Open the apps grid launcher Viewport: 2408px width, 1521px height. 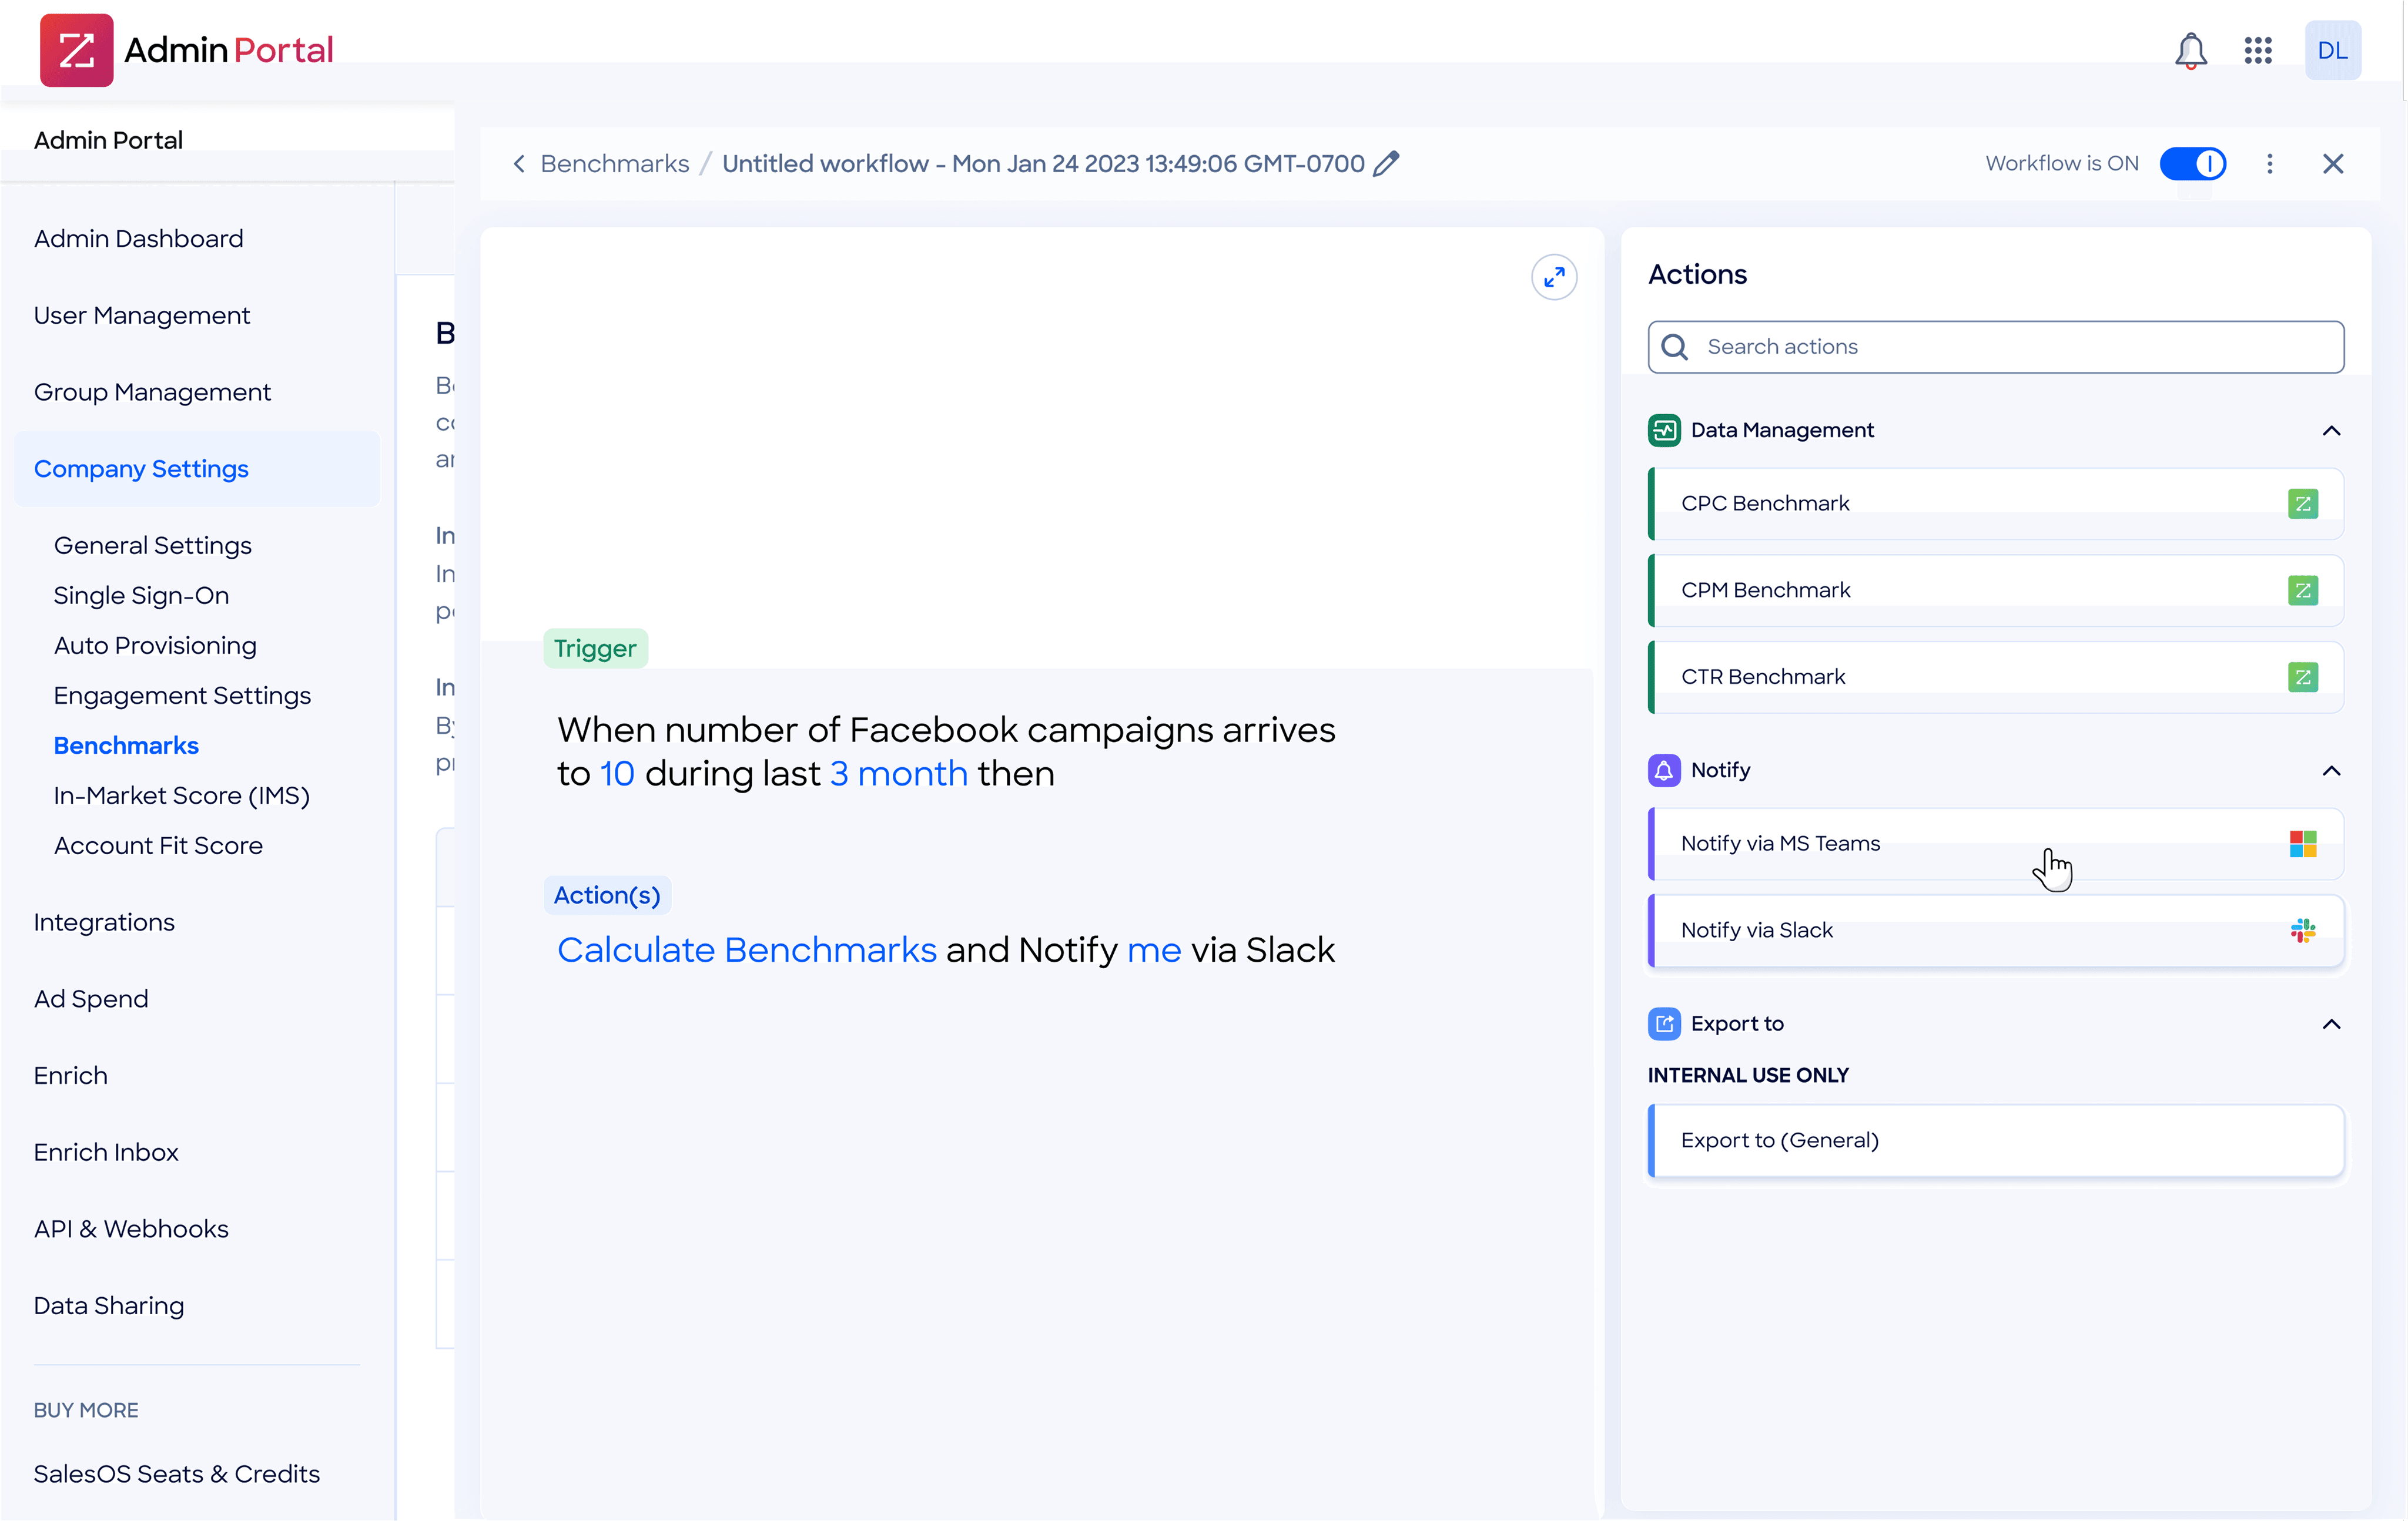2258,50
